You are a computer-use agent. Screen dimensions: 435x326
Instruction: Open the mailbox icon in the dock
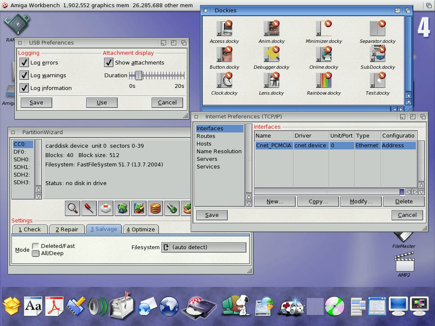121,306
